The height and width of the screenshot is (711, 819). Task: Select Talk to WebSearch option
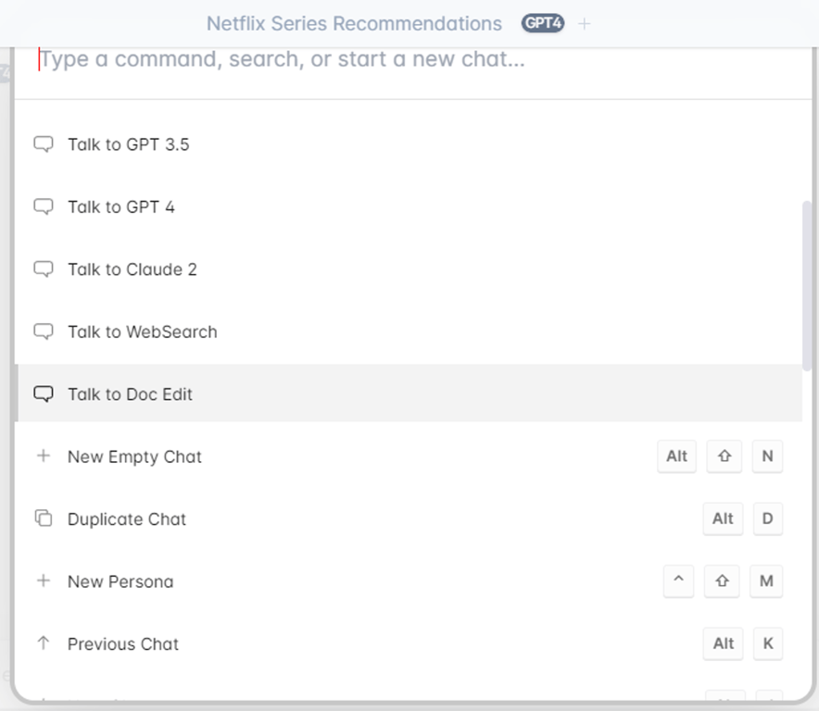[x=143, y=331]
